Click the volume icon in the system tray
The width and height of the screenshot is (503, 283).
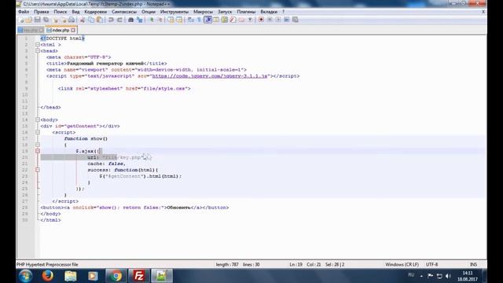pos(449,276)
